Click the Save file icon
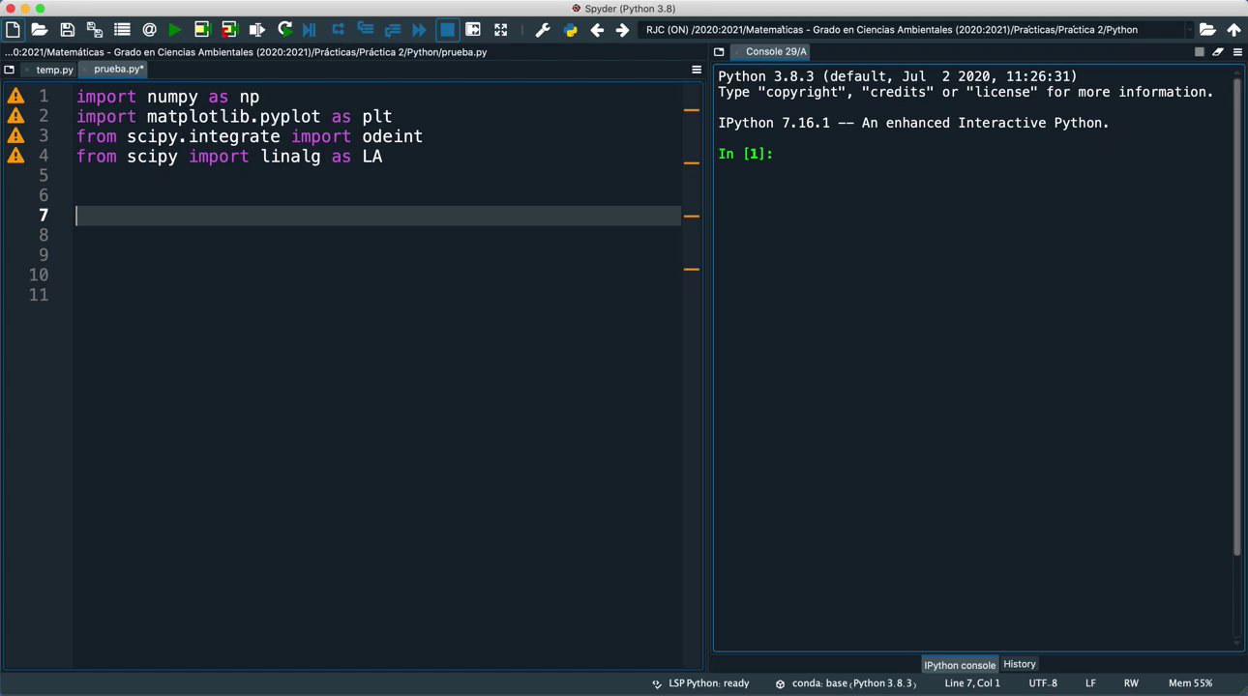Viewport: 1248px width, 696px height. click(67, 30)
